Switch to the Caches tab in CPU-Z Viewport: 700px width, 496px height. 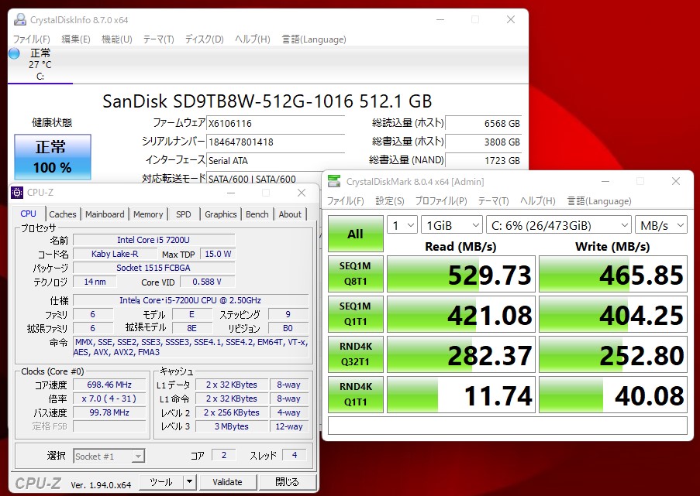pyautogui.click(x=63, y=214)
